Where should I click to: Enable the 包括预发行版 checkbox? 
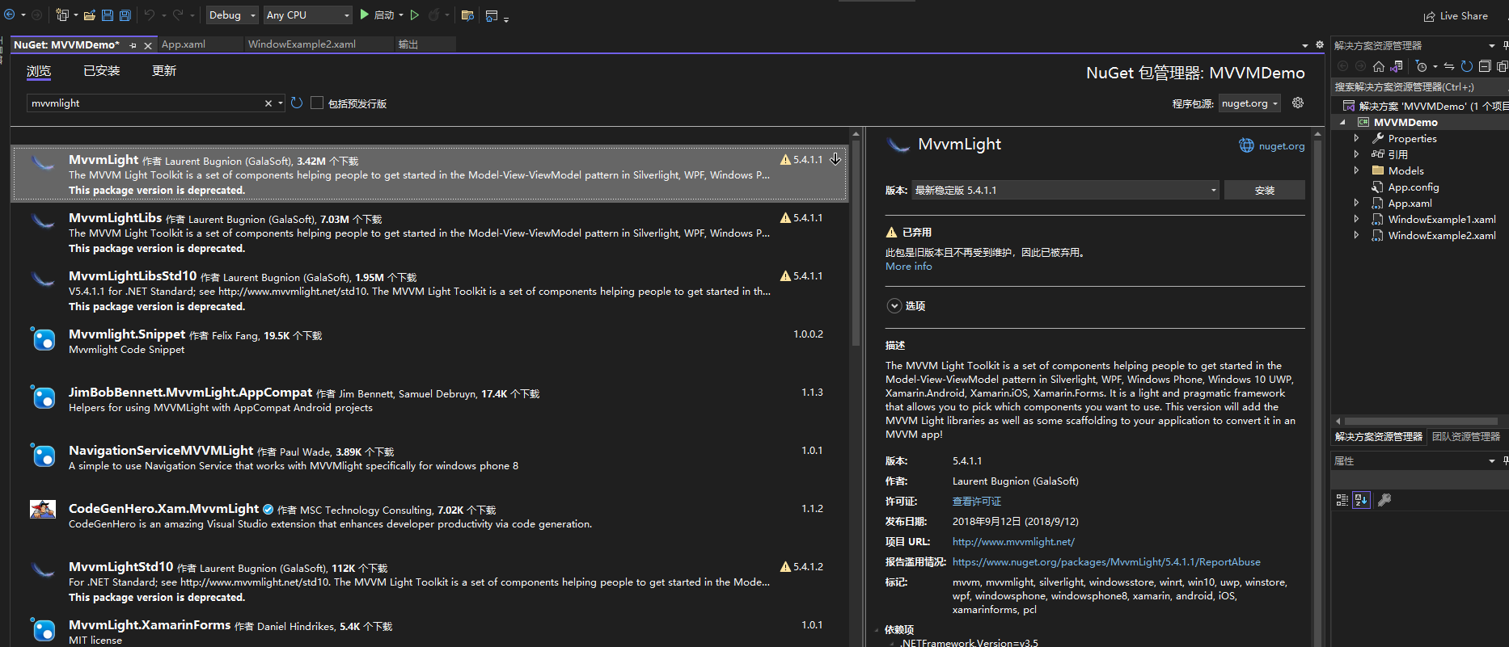(x=317, y=103)
